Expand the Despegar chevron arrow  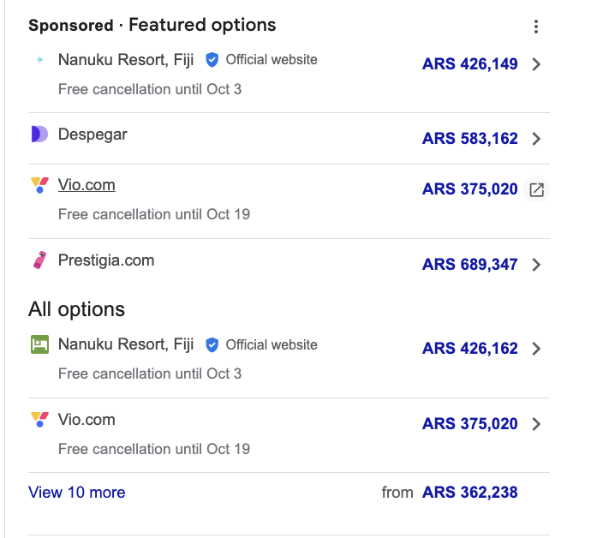pyautogui.click(x=536, y=139)
